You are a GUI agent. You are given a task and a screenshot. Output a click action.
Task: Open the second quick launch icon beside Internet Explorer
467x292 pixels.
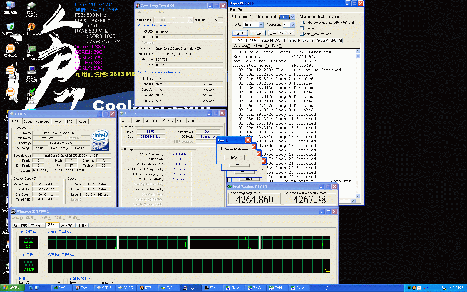(37, 288)
